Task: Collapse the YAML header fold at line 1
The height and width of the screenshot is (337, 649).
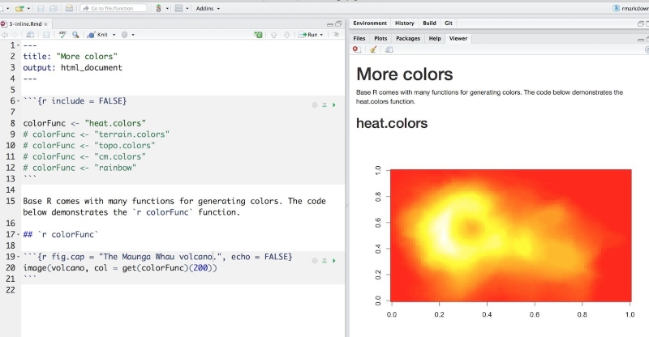Action: (x=18, y=45)
